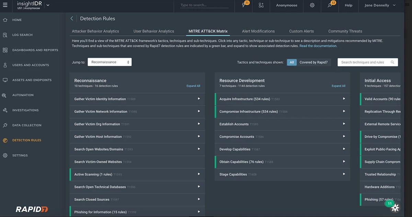Click the hamburger menu at top left
Viewport: 412px width, 217px height.
(x=5, y=5)
